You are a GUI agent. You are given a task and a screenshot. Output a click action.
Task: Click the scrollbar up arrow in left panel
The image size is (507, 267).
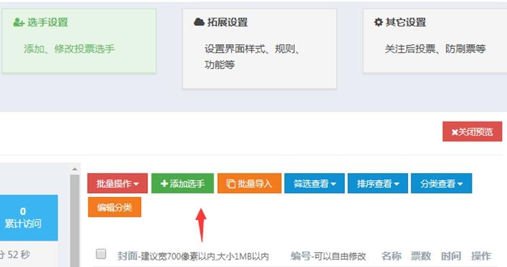click(75, 169)
